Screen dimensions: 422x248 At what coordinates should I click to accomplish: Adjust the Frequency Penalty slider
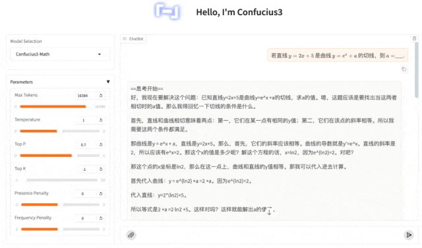(x=60, y=229)
